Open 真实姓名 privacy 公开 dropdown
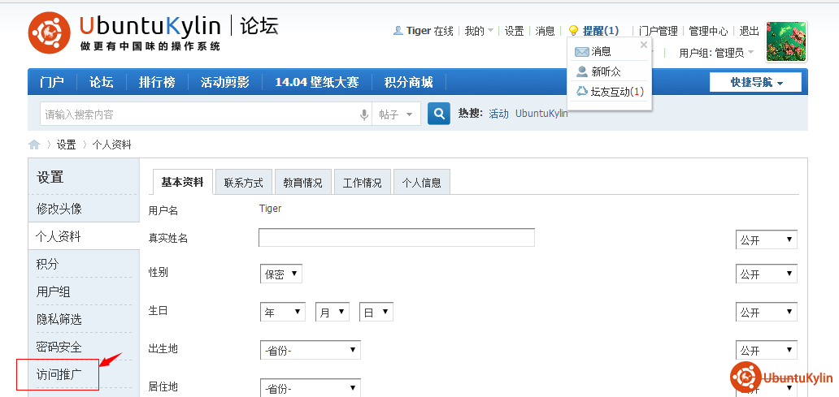Screen dimensions: 839x397 pos(766,239)
